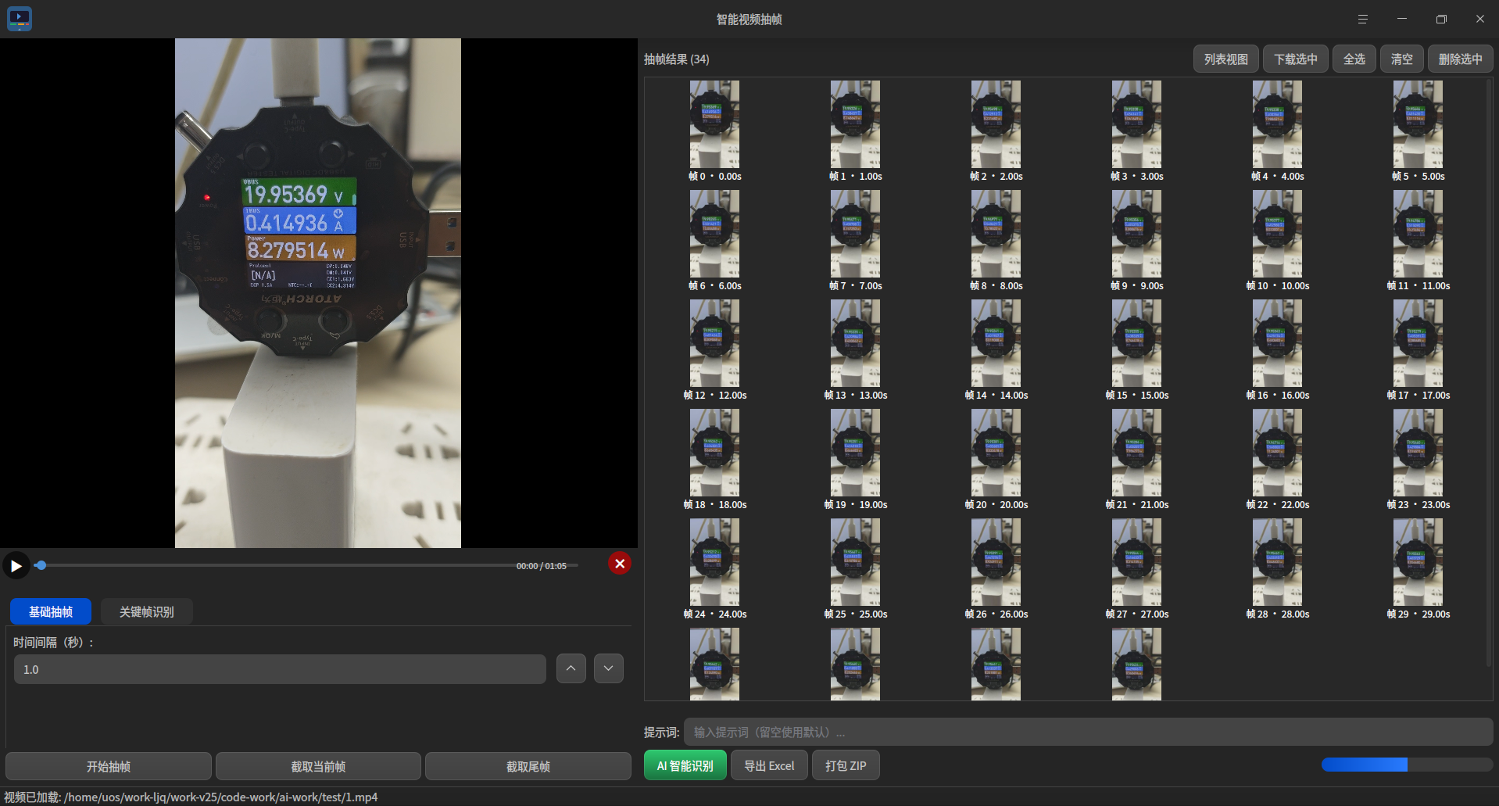Select thumbnail 帧 10 · 10.00s
1499x806 pixels.
click(x=1277, y=241)
